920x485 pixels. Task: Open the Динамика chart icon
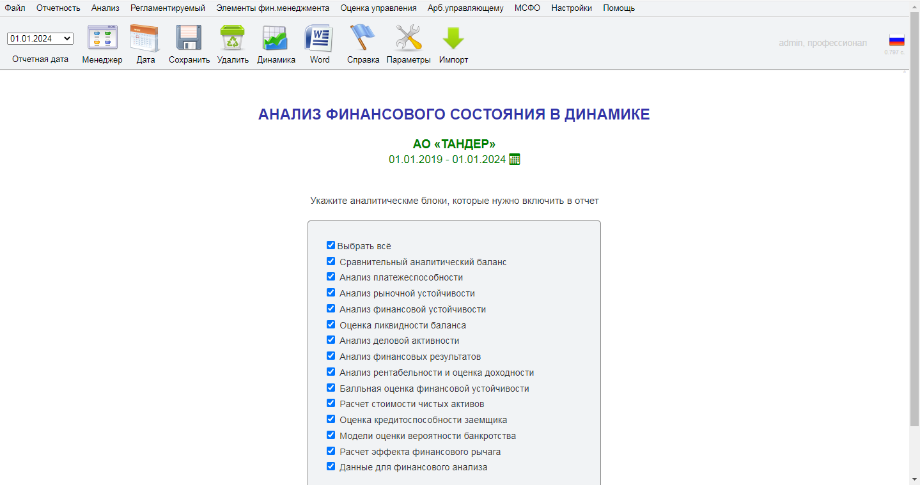tap(276, 38)
